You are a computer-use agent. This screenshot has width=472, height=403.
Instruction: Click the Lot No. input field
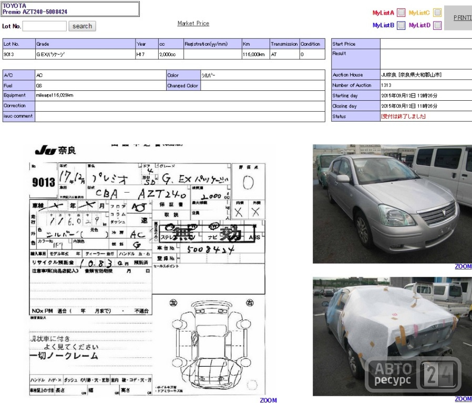point(45,26)
